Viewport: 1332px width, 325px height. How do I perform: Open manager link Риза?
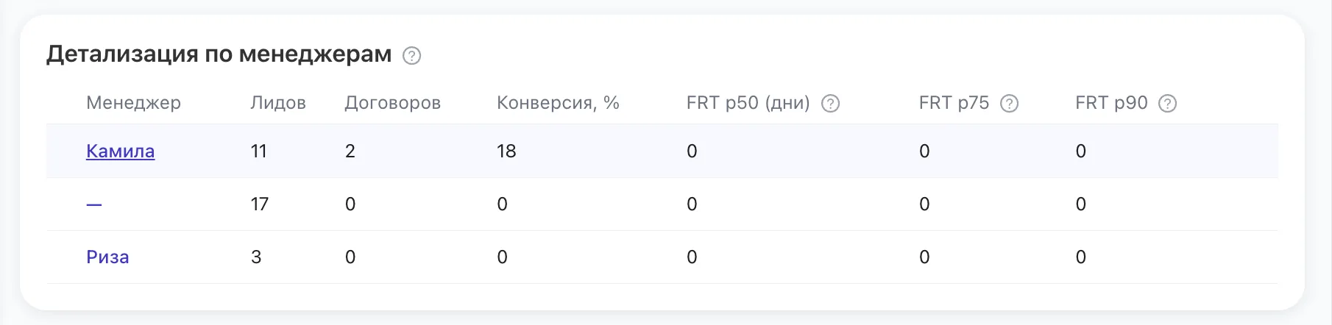[107, 257]
